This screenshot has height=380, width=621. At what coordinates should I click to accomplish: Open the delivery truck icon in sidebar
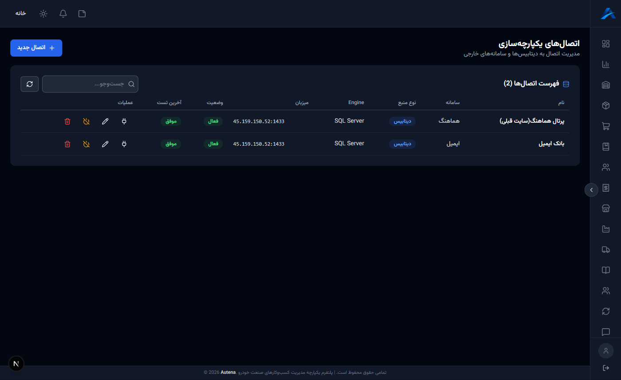[605, 250]
